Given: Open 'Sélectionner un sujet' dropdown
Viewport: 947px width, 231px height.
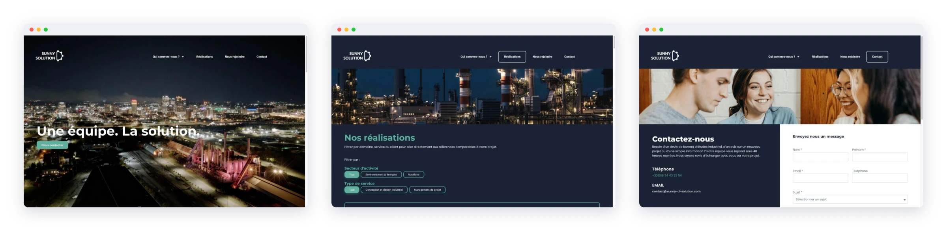Looking at the screenshot, I should point(850,199).
